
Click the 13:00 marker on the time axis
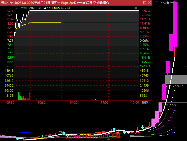[73, 103]
